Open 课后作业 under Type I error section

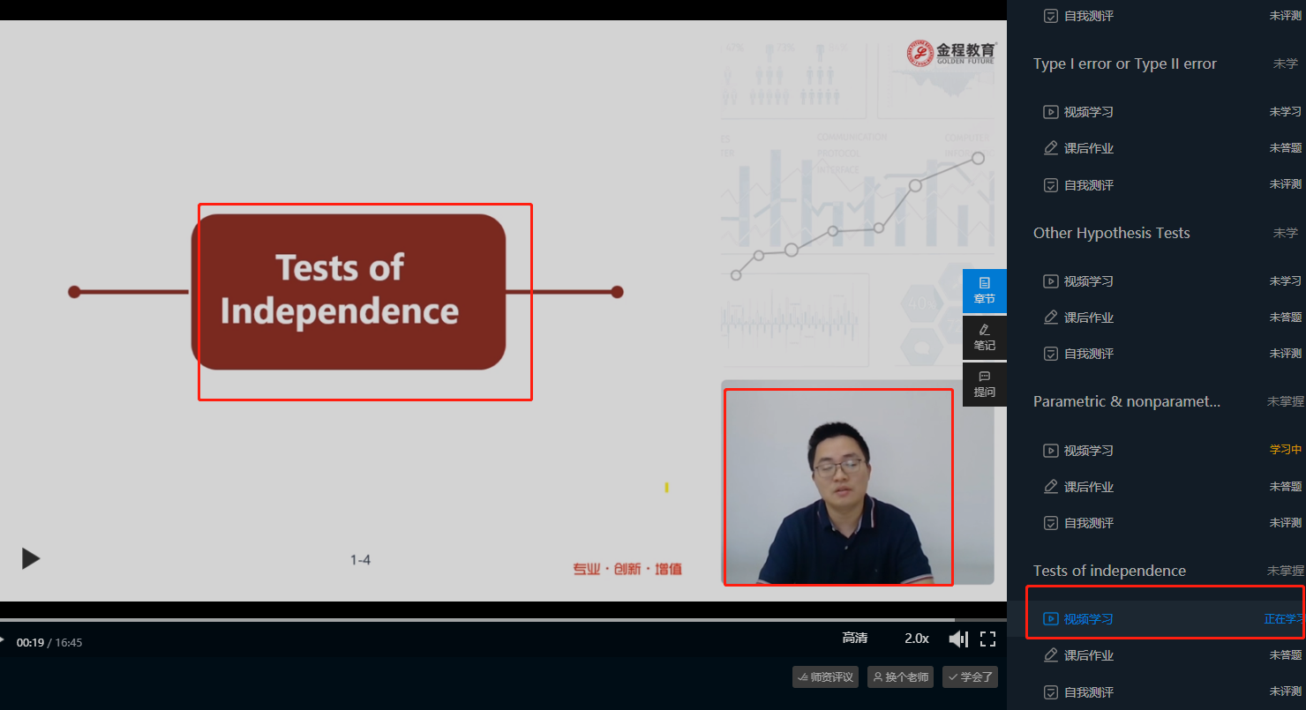pyautogui.click(x=1088, y=148)
